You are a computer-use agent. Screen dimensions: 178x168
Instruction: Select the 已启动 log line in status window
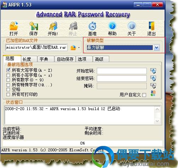click(x=62, y=109)
